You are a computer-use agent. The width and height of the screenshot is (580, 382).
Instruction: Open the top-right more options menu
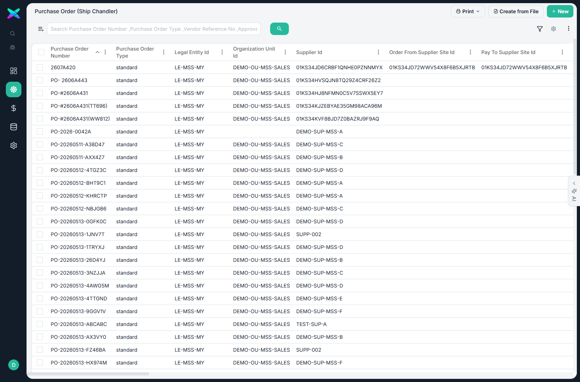point(569,29)
